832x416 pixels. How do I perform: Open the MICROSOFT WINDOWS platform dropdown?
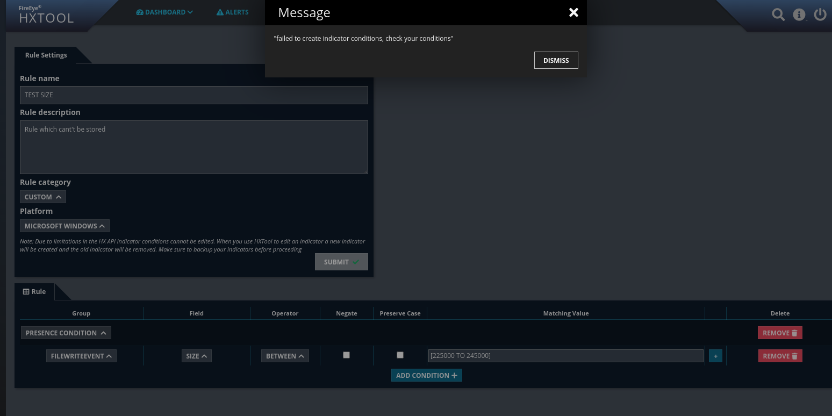click(x=64, y=226)
